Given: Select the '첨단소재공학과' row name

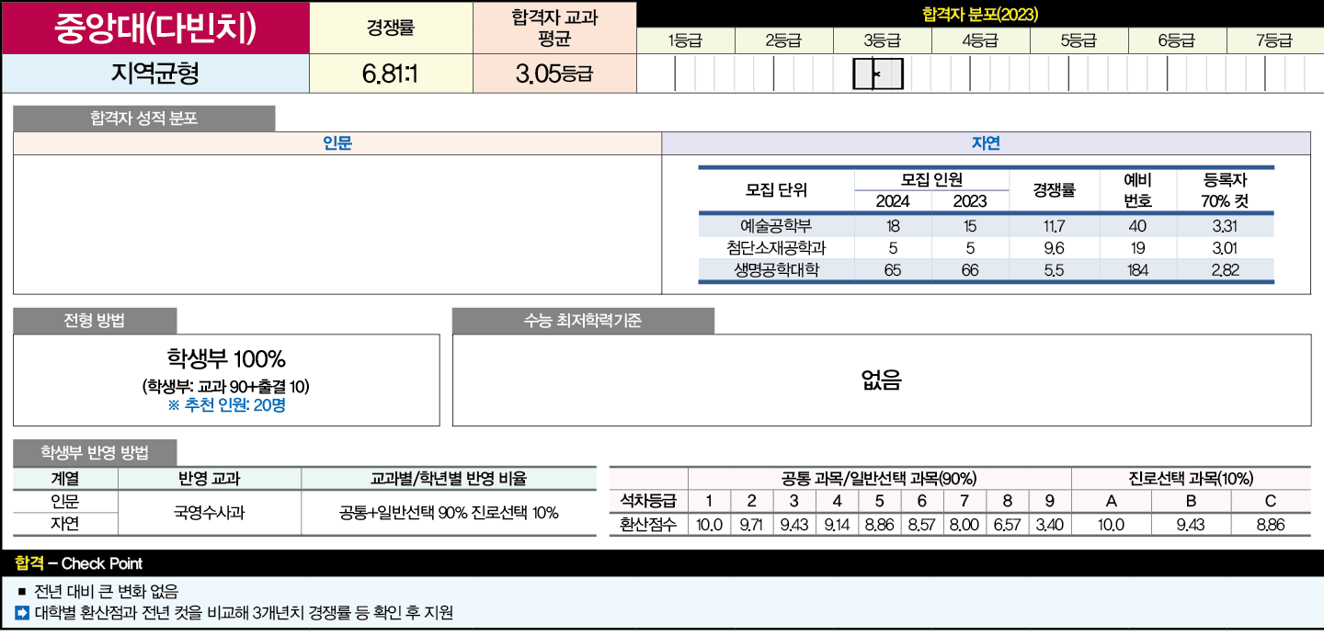Looking at the screenshot, I should [776, 247].
